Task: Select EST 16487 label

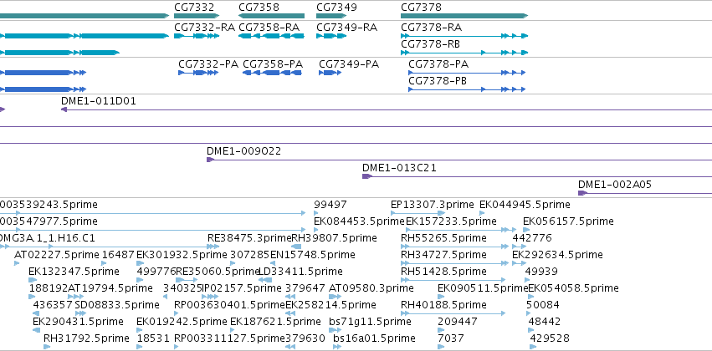Action: (x=118, y=256)
